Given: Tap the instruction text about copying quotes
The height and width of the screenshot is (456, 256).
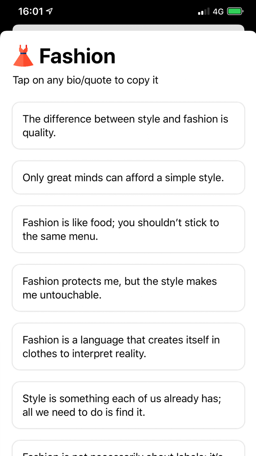Looking at the screenshot, I should 86,80.
